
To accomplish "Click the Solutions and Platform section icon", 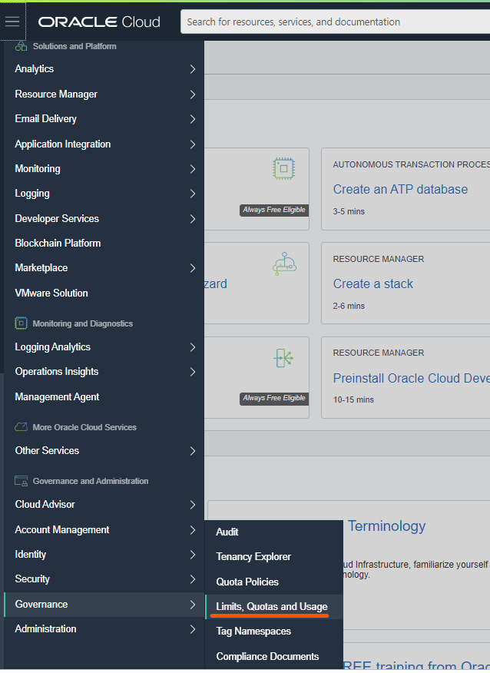I will coord(21,46).
